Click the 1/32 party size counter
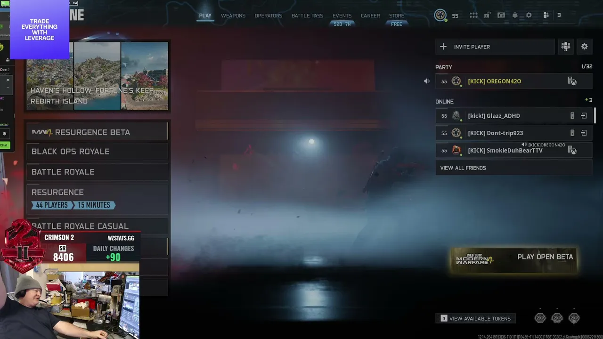603x339 pixels. point(587,67)
